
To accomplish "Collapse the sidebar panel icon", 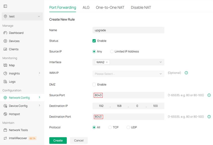I will 5,6.
